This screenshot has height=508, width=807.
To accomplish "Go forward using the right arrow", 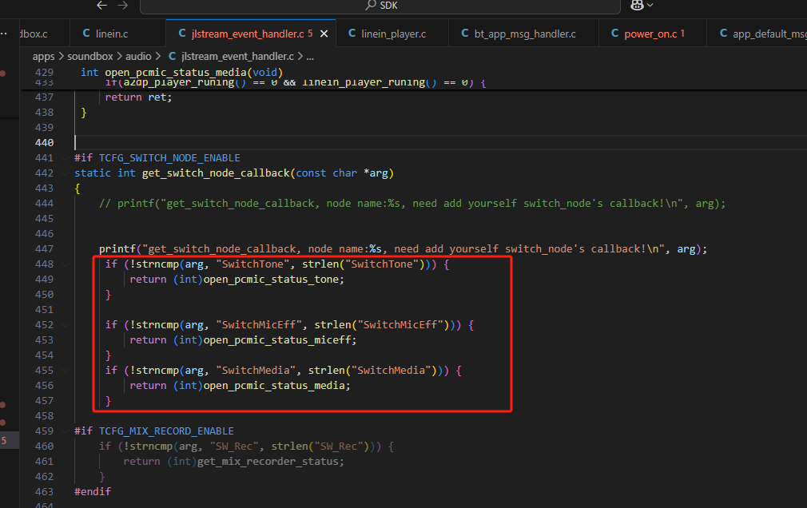I will pos(122,5).
